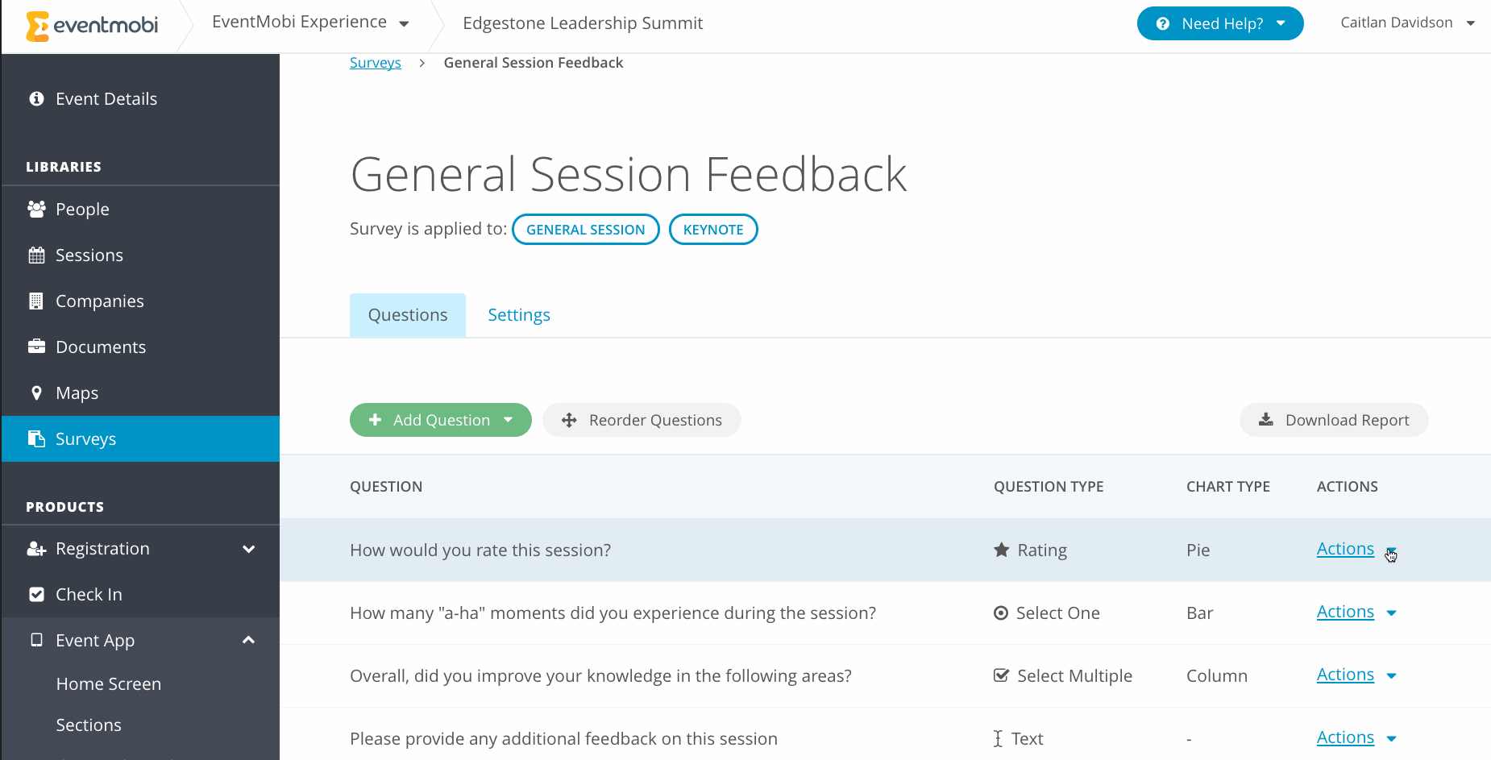Viewport: 1491px width, 760px height.
Task: Switch to the Settings tab
Action: 519,315
